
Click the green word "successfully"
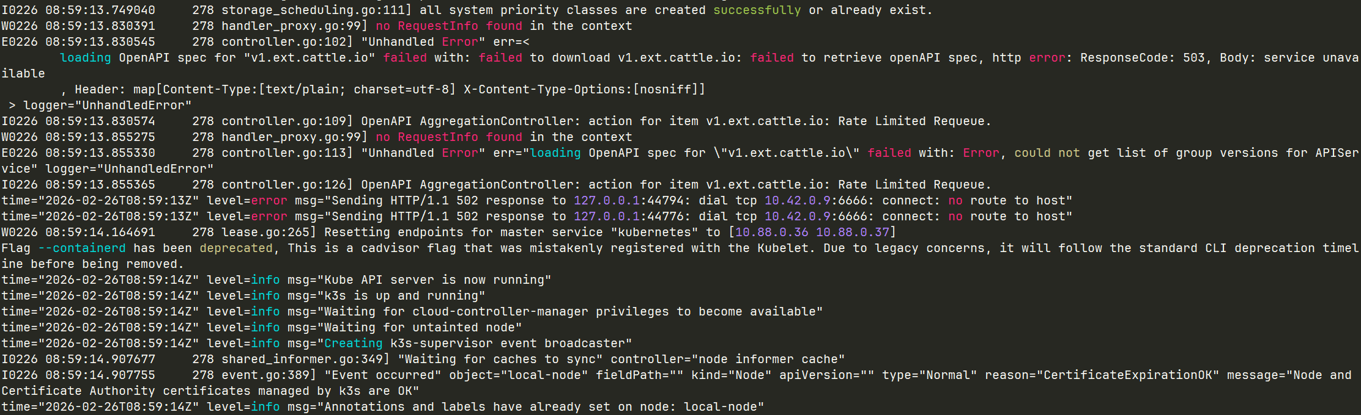(x=757, y=10)
